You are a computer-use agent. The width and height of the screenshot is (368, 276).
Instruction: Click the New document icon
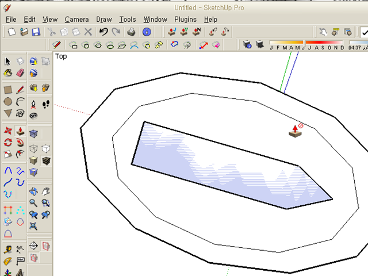click(11, 32)
